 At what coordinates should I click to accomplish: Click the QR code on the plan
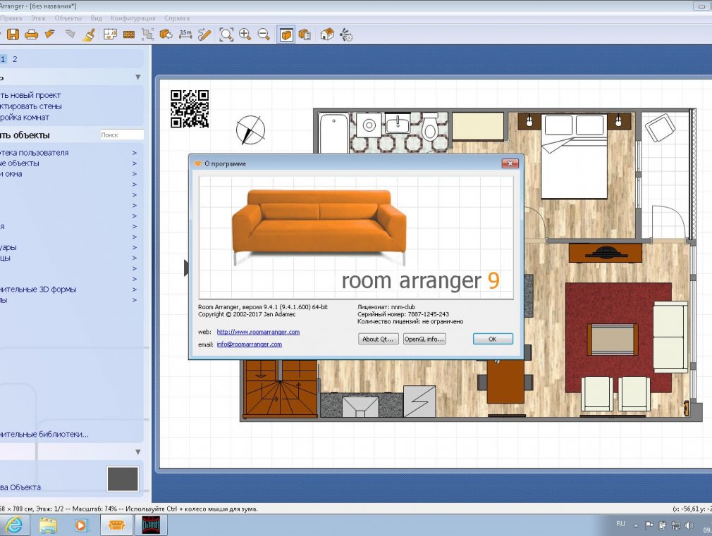point(190,109)
